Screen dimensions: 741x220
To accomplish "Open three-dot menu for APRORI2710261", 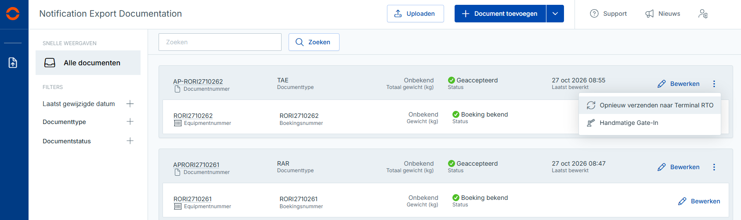I will pyautogui.click(x=714, y=167).
